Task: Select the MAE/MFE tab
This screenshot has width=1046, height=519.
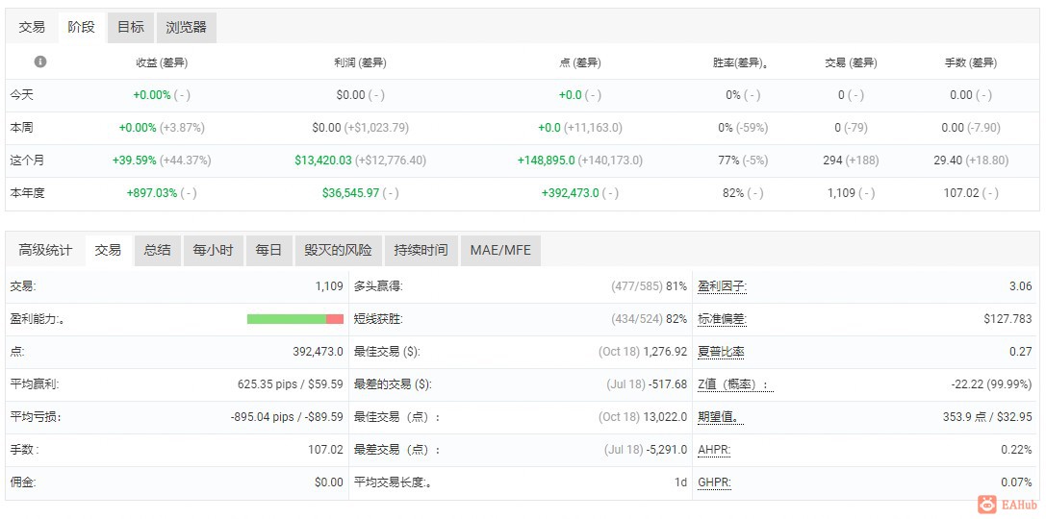Action: [x=499, y=250]
